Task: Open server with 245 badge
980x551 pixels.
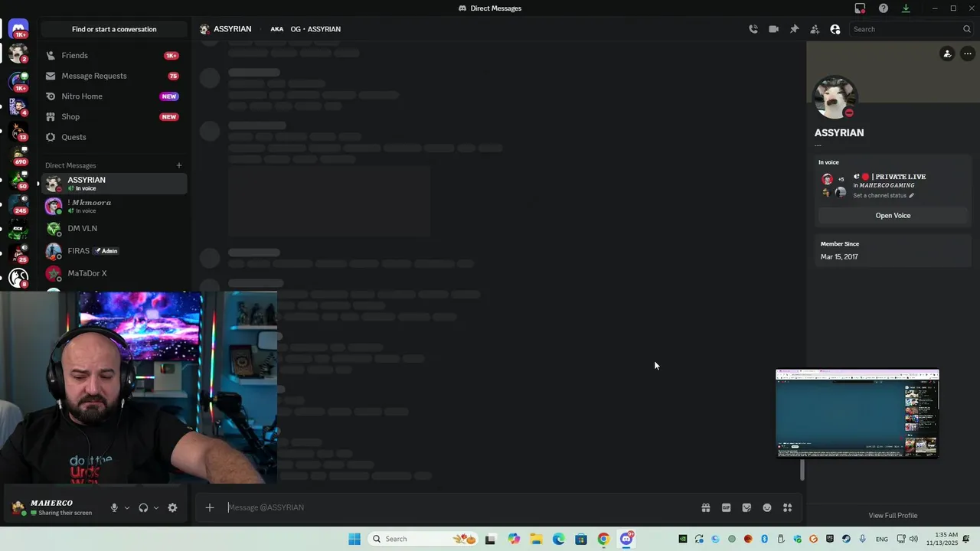Action: pos(18,204)
